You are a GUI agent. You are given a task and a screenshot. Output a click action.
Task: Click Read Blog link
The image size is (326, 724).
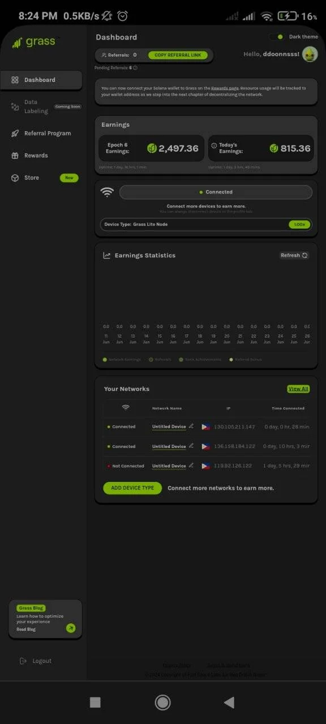(x=26, y=630)
